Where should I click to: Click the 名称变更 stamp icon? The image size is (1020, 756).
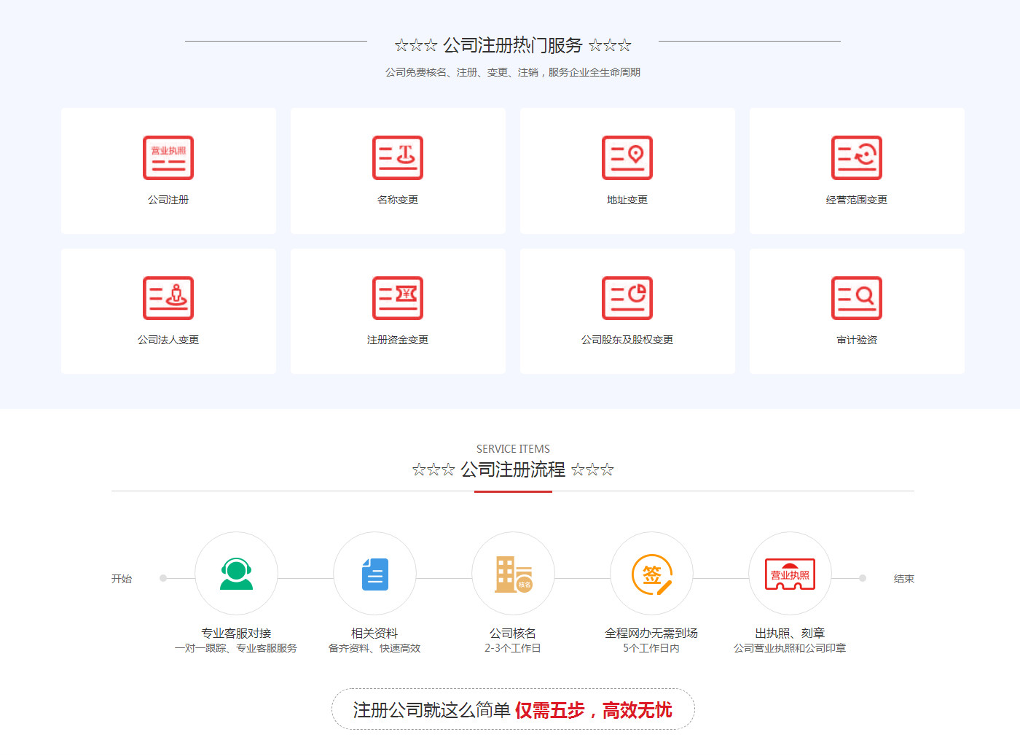398,157
